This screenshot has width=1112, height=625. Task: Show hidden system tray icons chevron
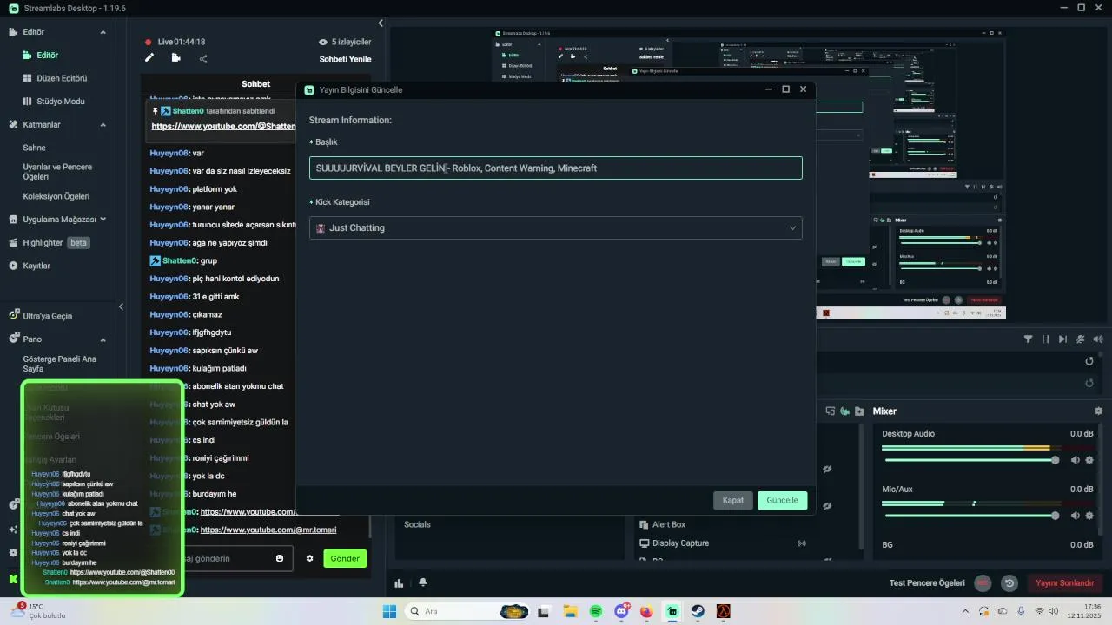pyautogui.click(x=966, y=611)
